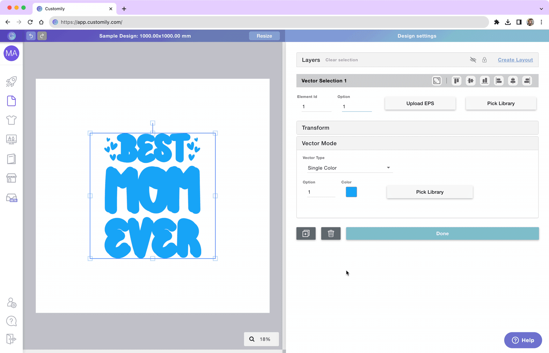This screenshot has height=353, width=549.
Task: Align selection to horizontal center
Action: click(513, 81)
